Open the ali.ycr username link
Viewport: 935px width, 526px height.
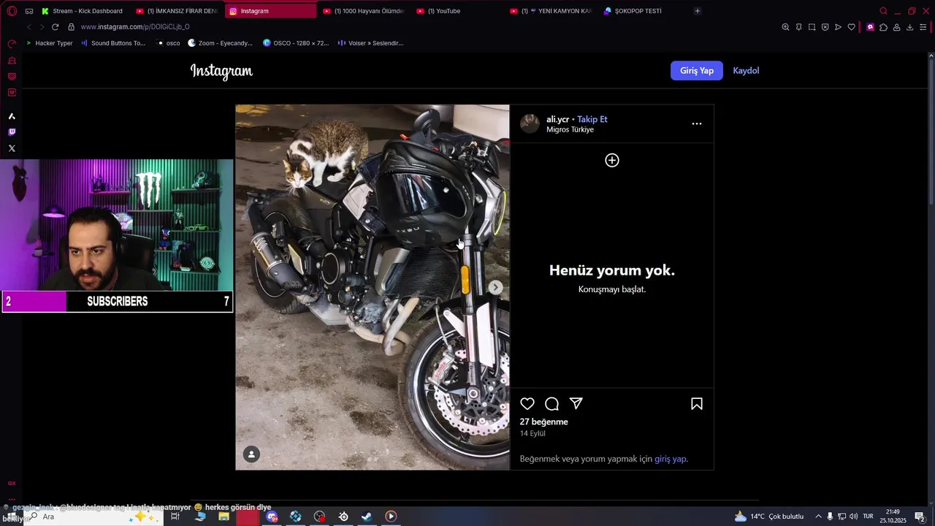click(x=557, y=119)
